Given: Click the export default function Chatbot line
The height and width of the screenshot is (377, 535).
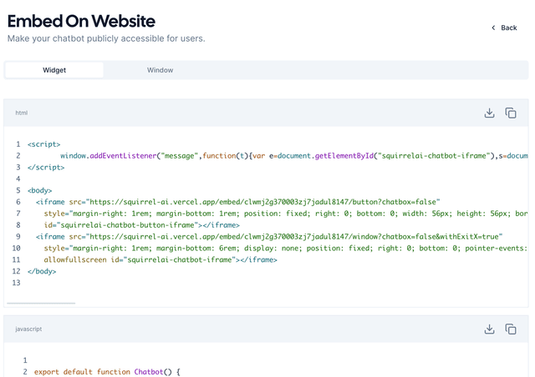Looking at the screenshot, I should [107, 372].
